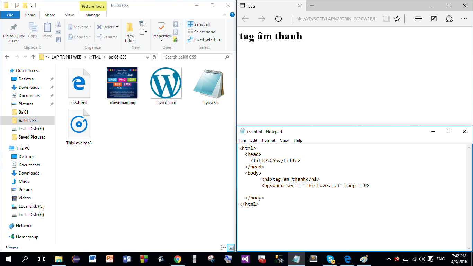473x266 pixels.
Task: Click the Edge refresh page icon
Action: 278,19
